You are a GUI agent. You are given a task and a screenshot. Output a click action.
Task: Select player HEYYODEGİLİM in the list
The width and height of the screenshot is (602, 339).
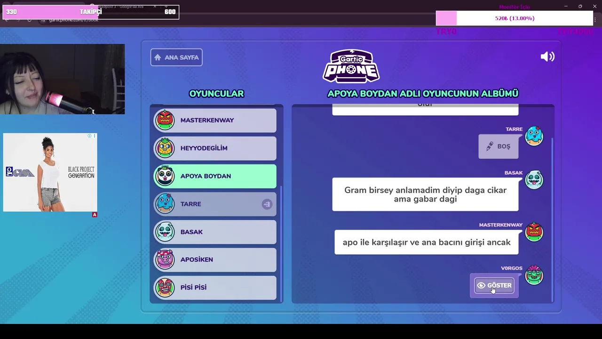point(215,148)
